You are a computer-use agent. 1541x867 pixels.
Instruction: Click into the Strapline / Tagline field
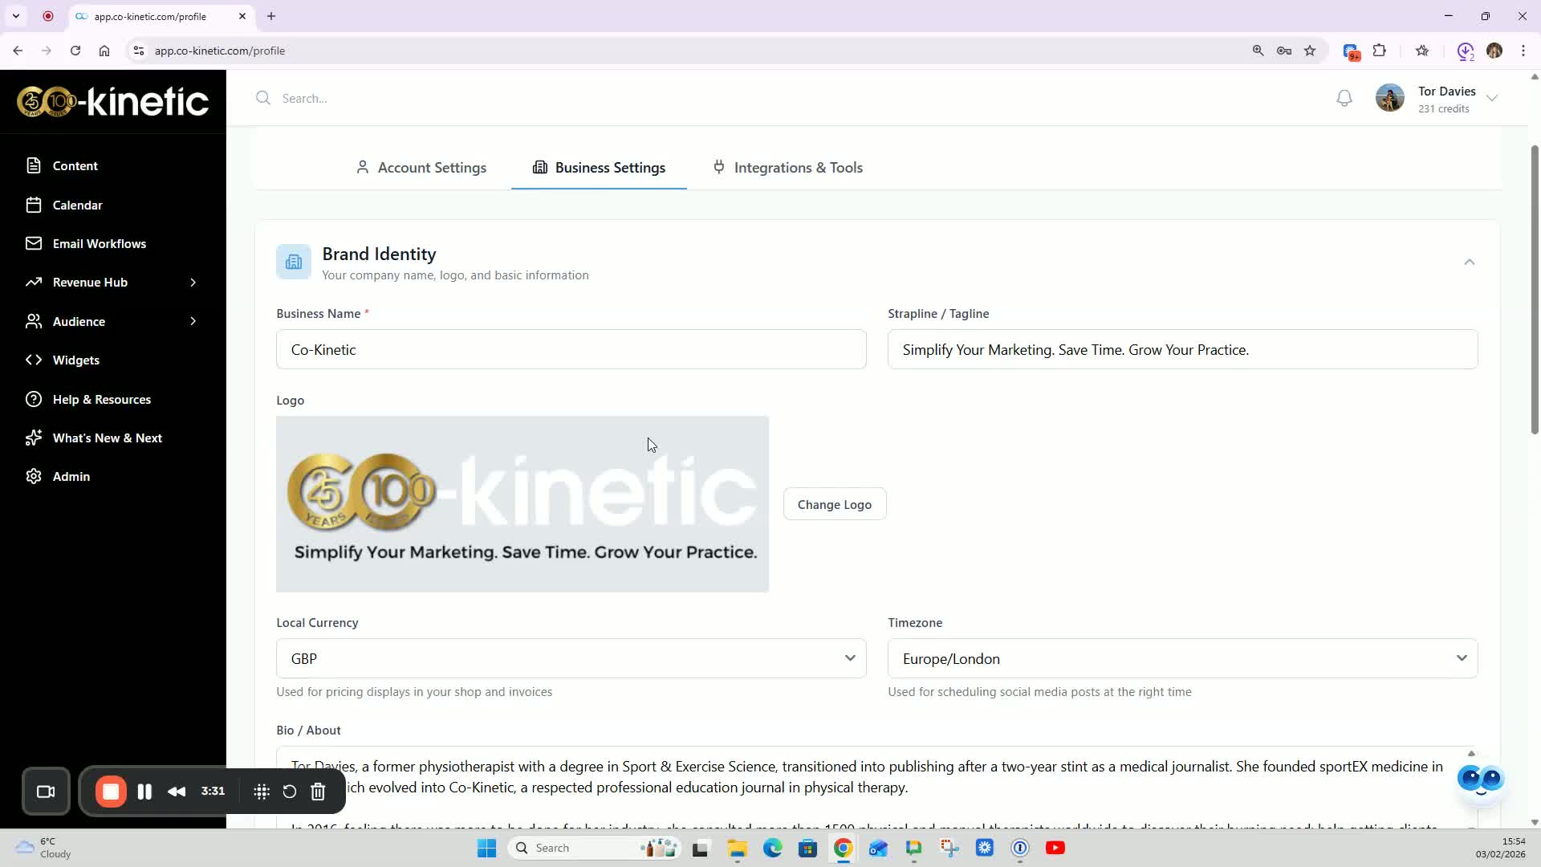tap(1183, 350)
